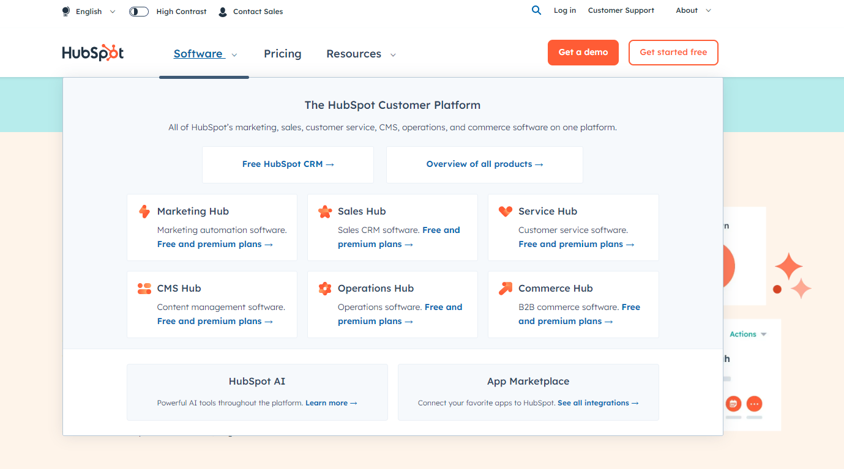Click the App Marketplace heading
Viewport: 844px width, 469px height.
tap(528, 382)
